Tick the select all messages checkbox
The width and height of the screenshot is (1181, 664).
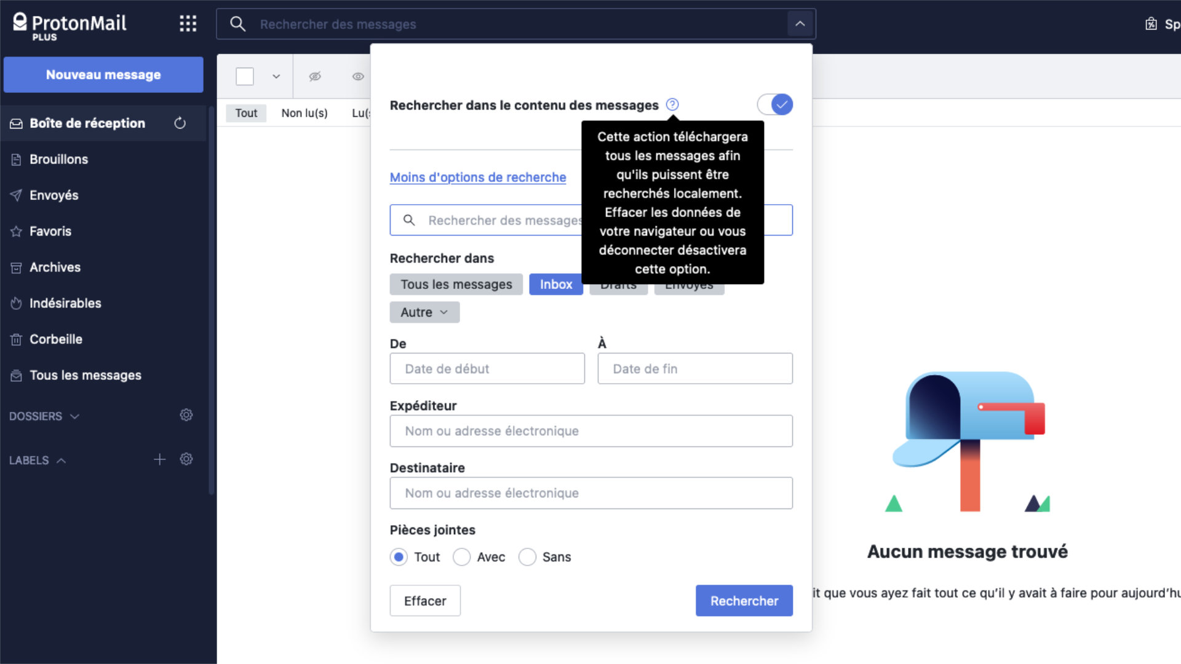tap(245, 76)
